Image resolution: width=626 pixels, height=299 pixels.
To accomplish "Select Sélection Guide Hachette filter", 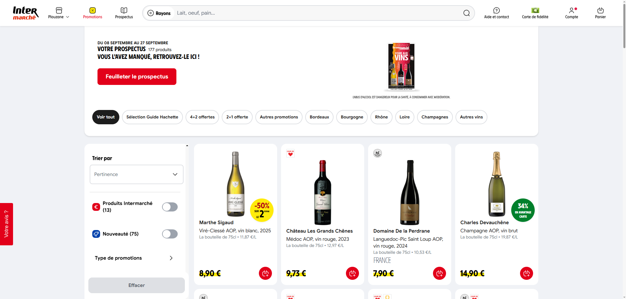I will point(152,117).
